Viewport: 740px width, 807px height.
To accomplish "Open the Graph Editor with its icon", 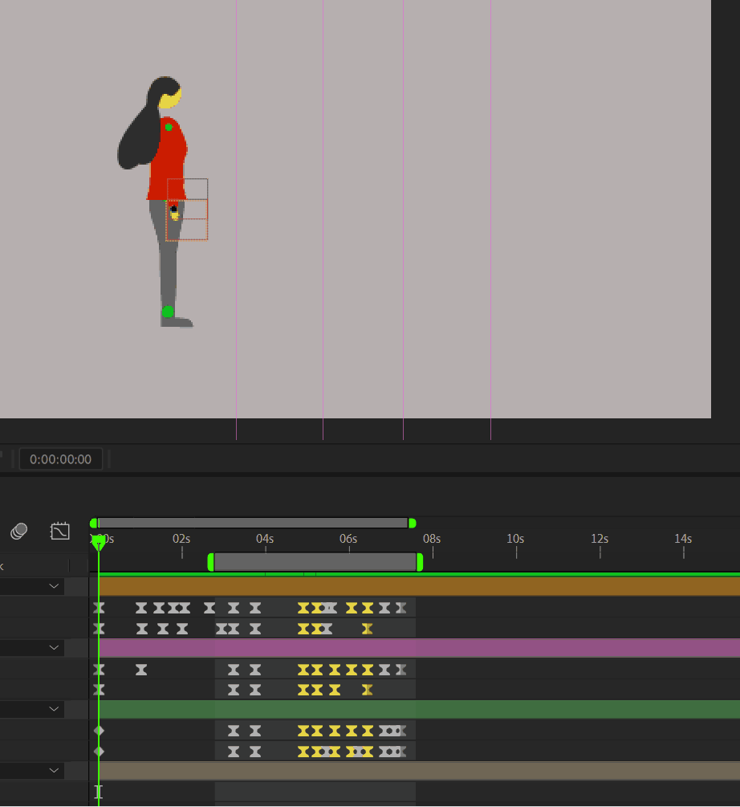I will point(59,531).
